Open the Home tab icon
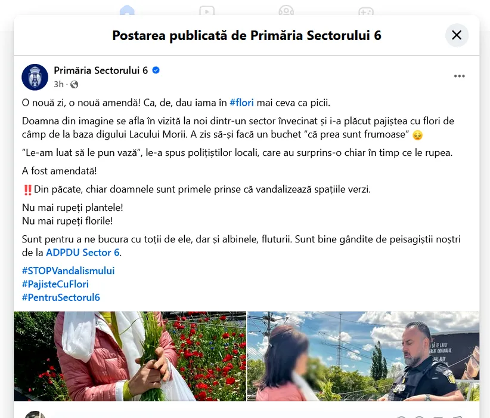The image size is (490, 418). tap(127, 11)
